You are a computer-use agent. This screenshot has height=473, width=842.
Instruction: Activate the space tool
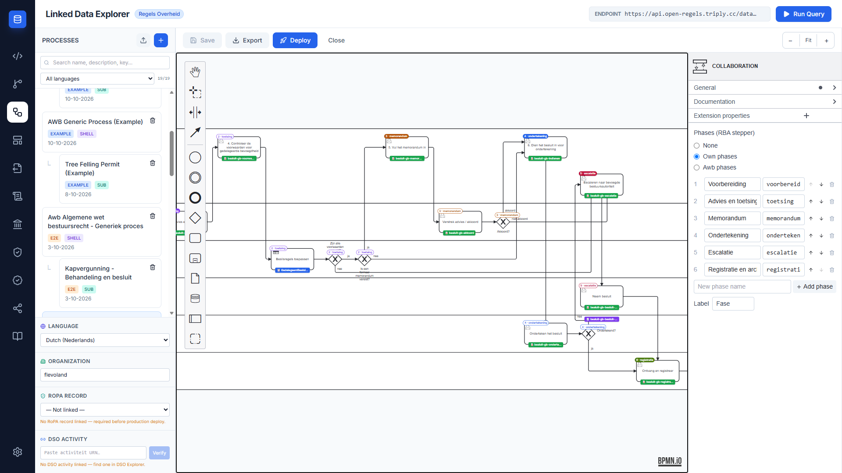coord(195,112)
